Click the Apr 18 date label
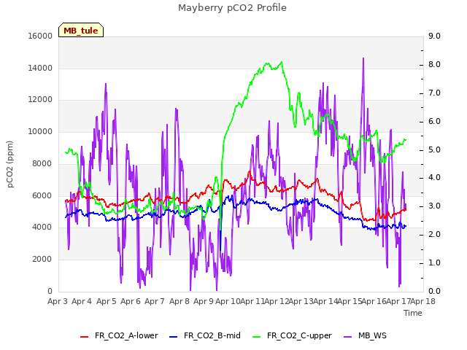 click(423, 301)
